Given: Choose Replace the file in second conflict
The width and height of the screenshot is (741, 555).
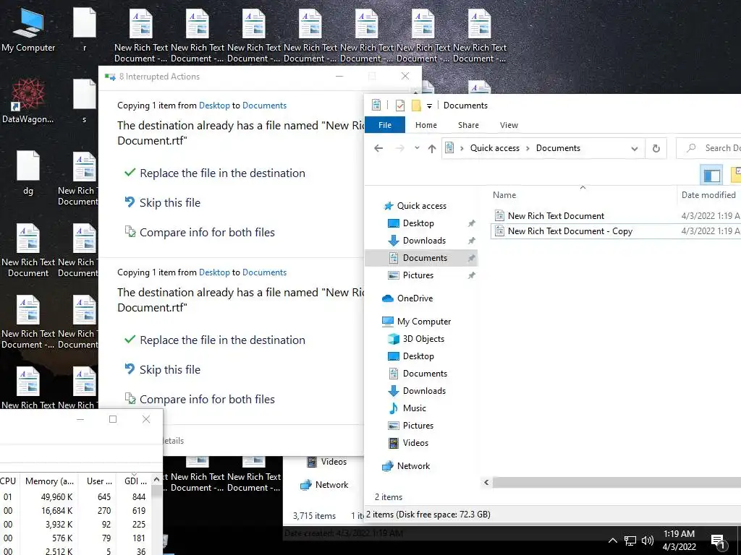Looking at the screenshot, I should click(x=214, y=340).
